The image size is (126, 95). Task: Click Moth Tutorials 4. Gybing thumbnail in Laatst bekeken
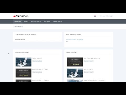(x=75, y=62)
